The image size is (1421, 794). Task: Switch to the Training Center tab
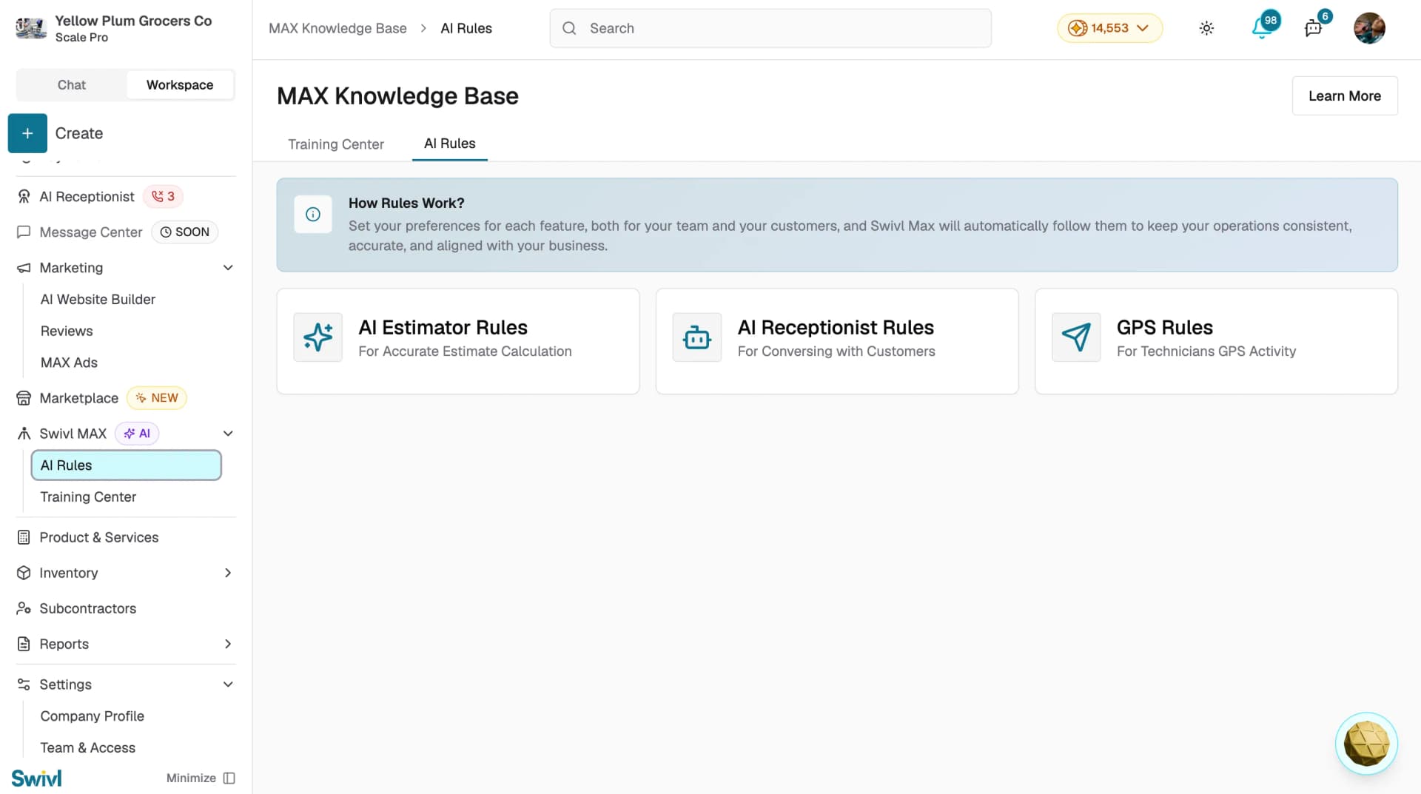(336, 144)
